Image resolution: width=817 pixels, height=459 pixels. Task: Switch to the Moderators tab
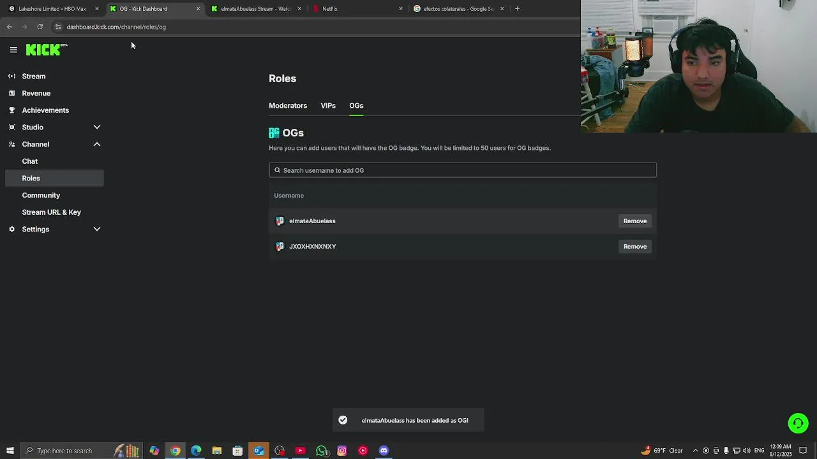tap(288, 106)
